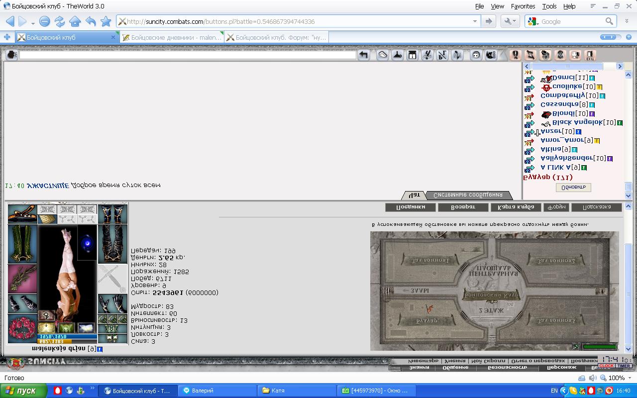Click the scissors icon in the game toolbar

tap(427, 55)
